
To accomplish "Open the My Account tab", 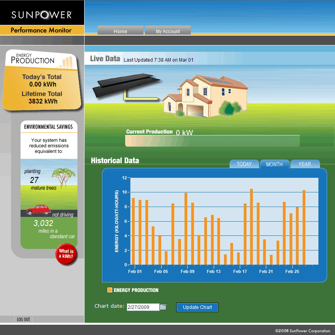I will (x=168, y=30).
